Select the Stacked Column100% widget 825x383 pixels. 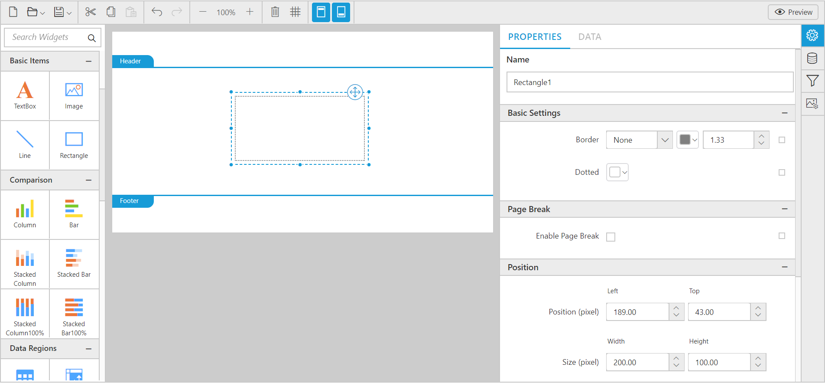coord(25,314)
